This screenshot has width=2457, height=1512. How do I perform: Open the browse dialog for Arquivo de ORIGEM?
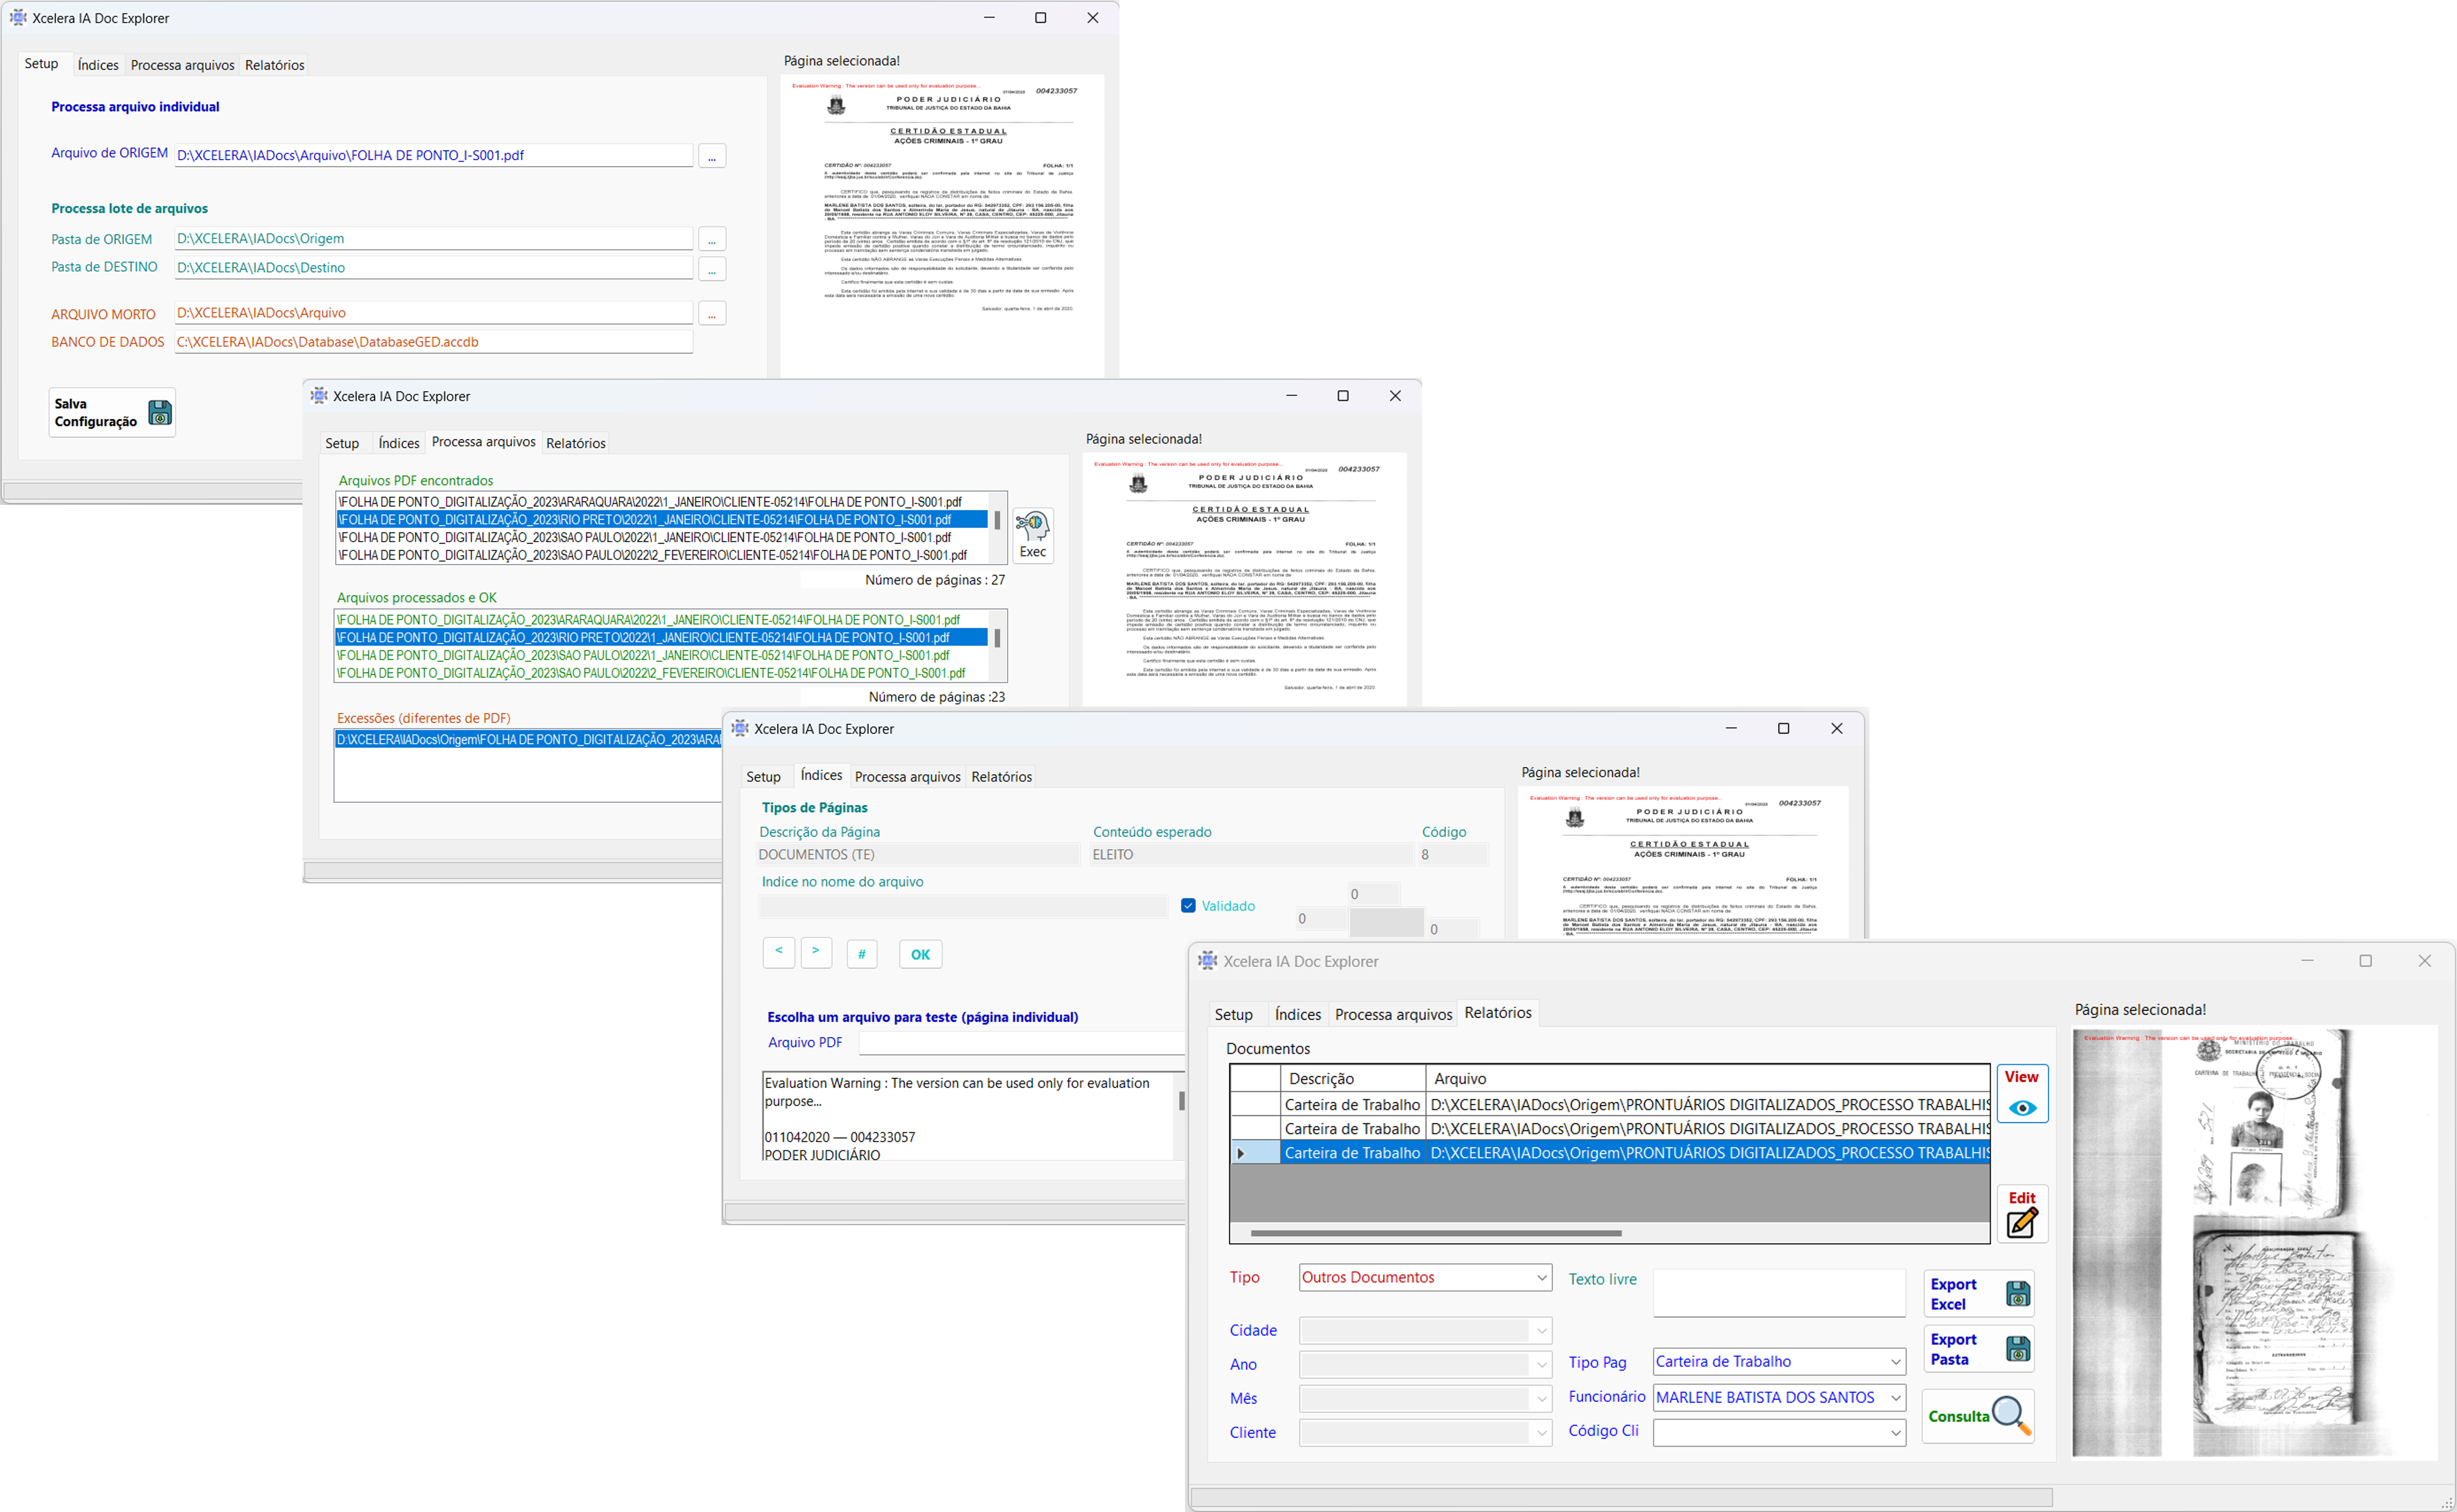711,155
